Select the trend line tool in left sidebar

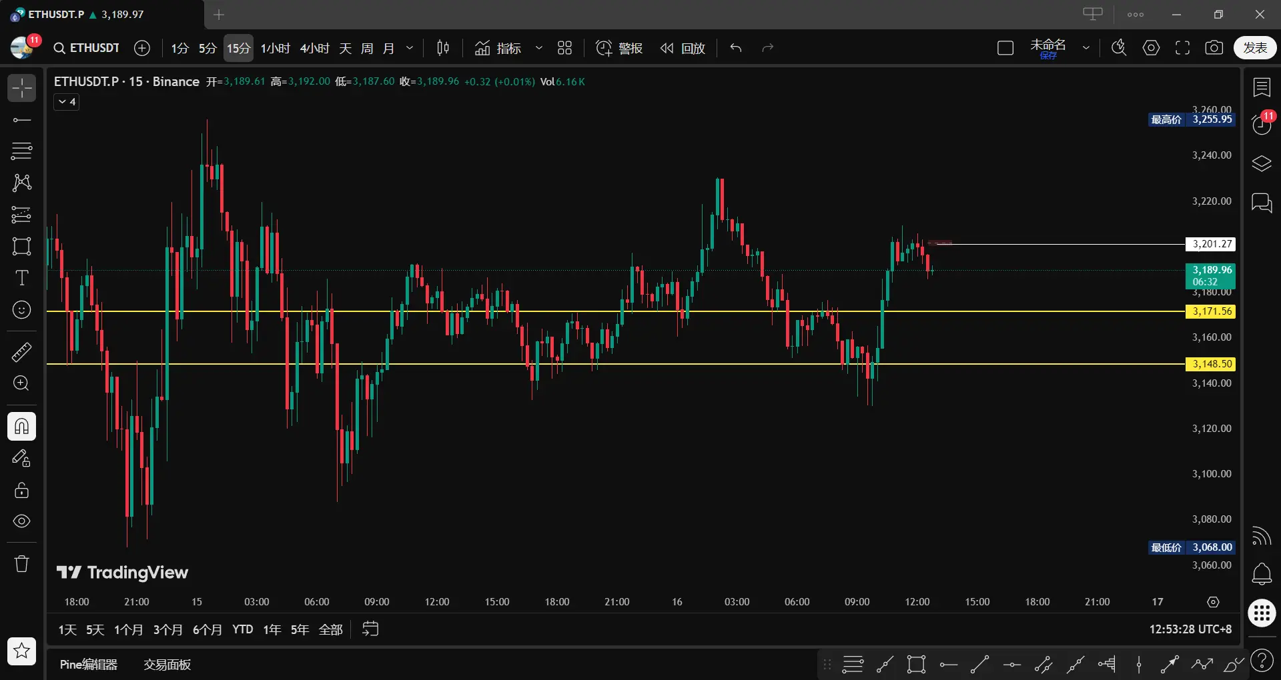coord(21,120)
